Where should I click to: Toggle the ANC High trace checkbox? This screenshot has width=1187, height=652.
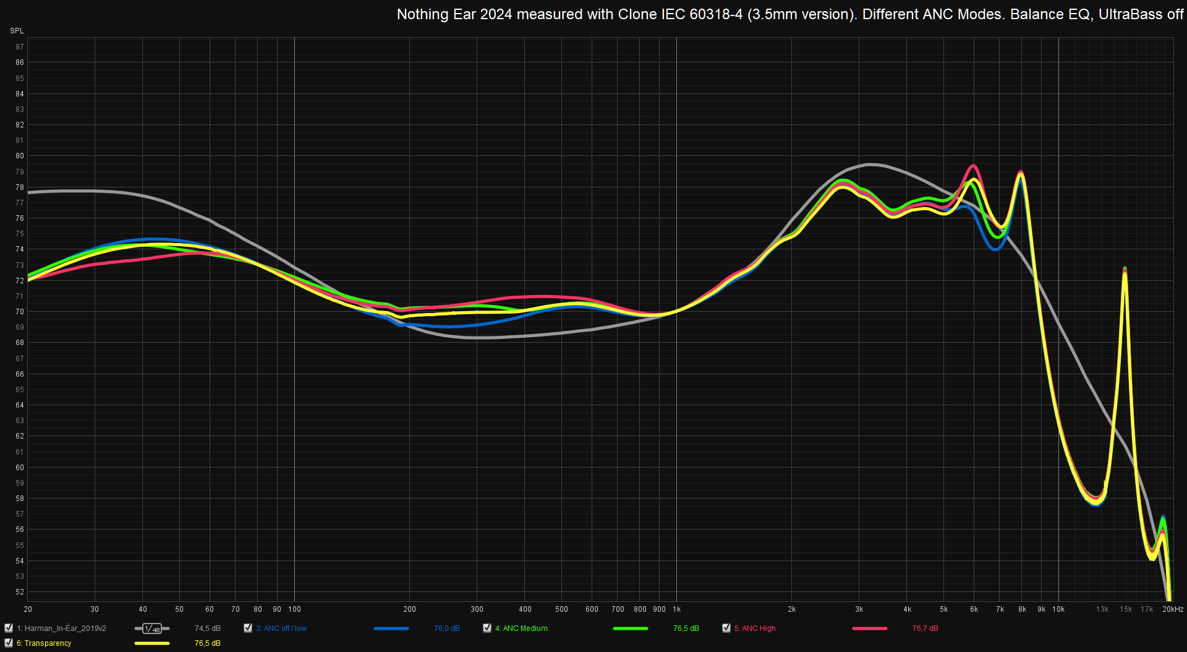[726, 628]
